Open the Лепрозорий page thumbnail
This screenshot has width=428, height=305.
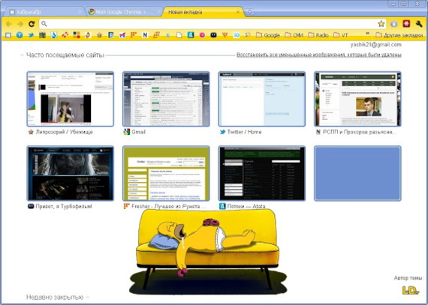71,99
